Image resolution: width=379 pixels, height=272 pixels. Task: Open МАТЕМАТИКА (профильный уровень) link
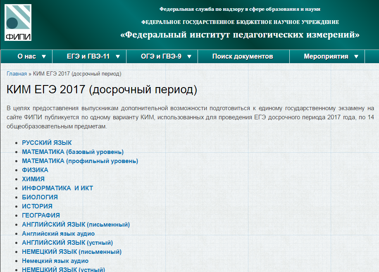point(80,161)
